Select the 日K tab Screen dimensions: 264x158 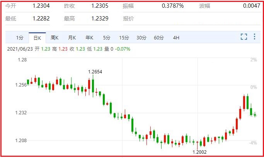37,38
